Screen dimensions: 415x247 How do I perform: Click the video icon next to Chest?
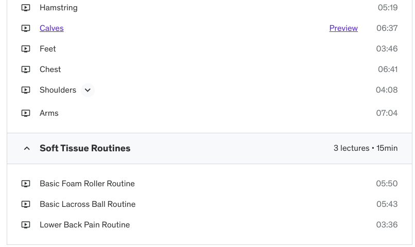26,69
